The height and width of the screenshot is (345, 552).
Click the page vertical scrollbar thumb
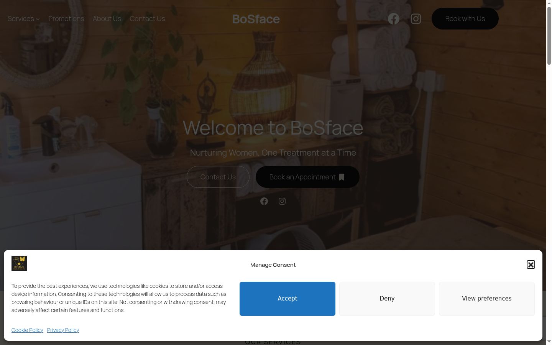point(549,36)
